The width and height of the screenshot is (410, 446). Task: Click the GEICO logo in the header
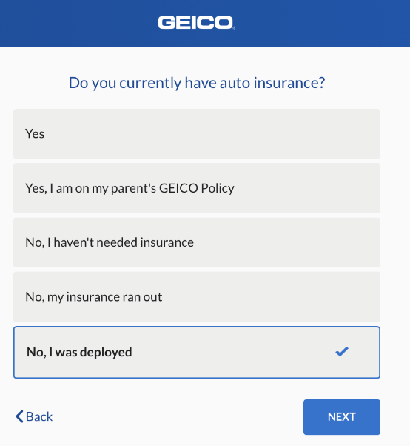click(x=196, y=22)
